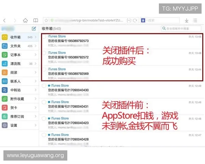This screenshot has width=205, height=164.
Task: Click the scan QR icon in address bar
Action: pyautogui.click(x=129, y=20)
